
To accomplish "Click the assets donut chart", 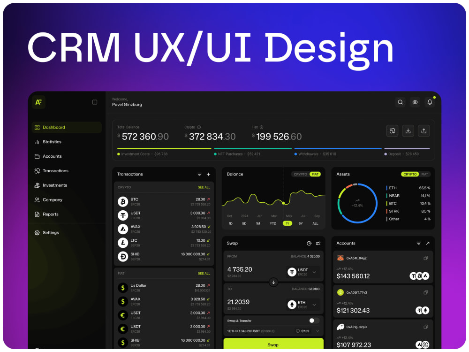I will pos(357,203).
